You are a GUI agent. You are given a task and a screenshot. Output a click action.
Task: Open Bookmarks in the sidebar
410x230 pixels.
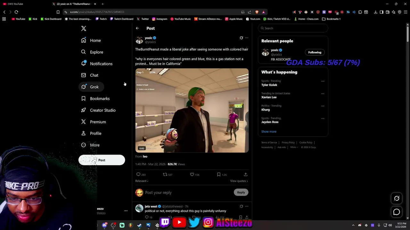pyautogui.click(x=95, y=98)
